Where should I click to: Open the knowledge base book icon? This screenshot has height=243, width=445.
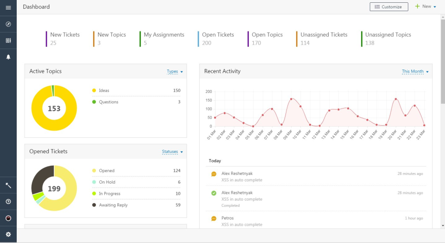[x=8, y=41]
